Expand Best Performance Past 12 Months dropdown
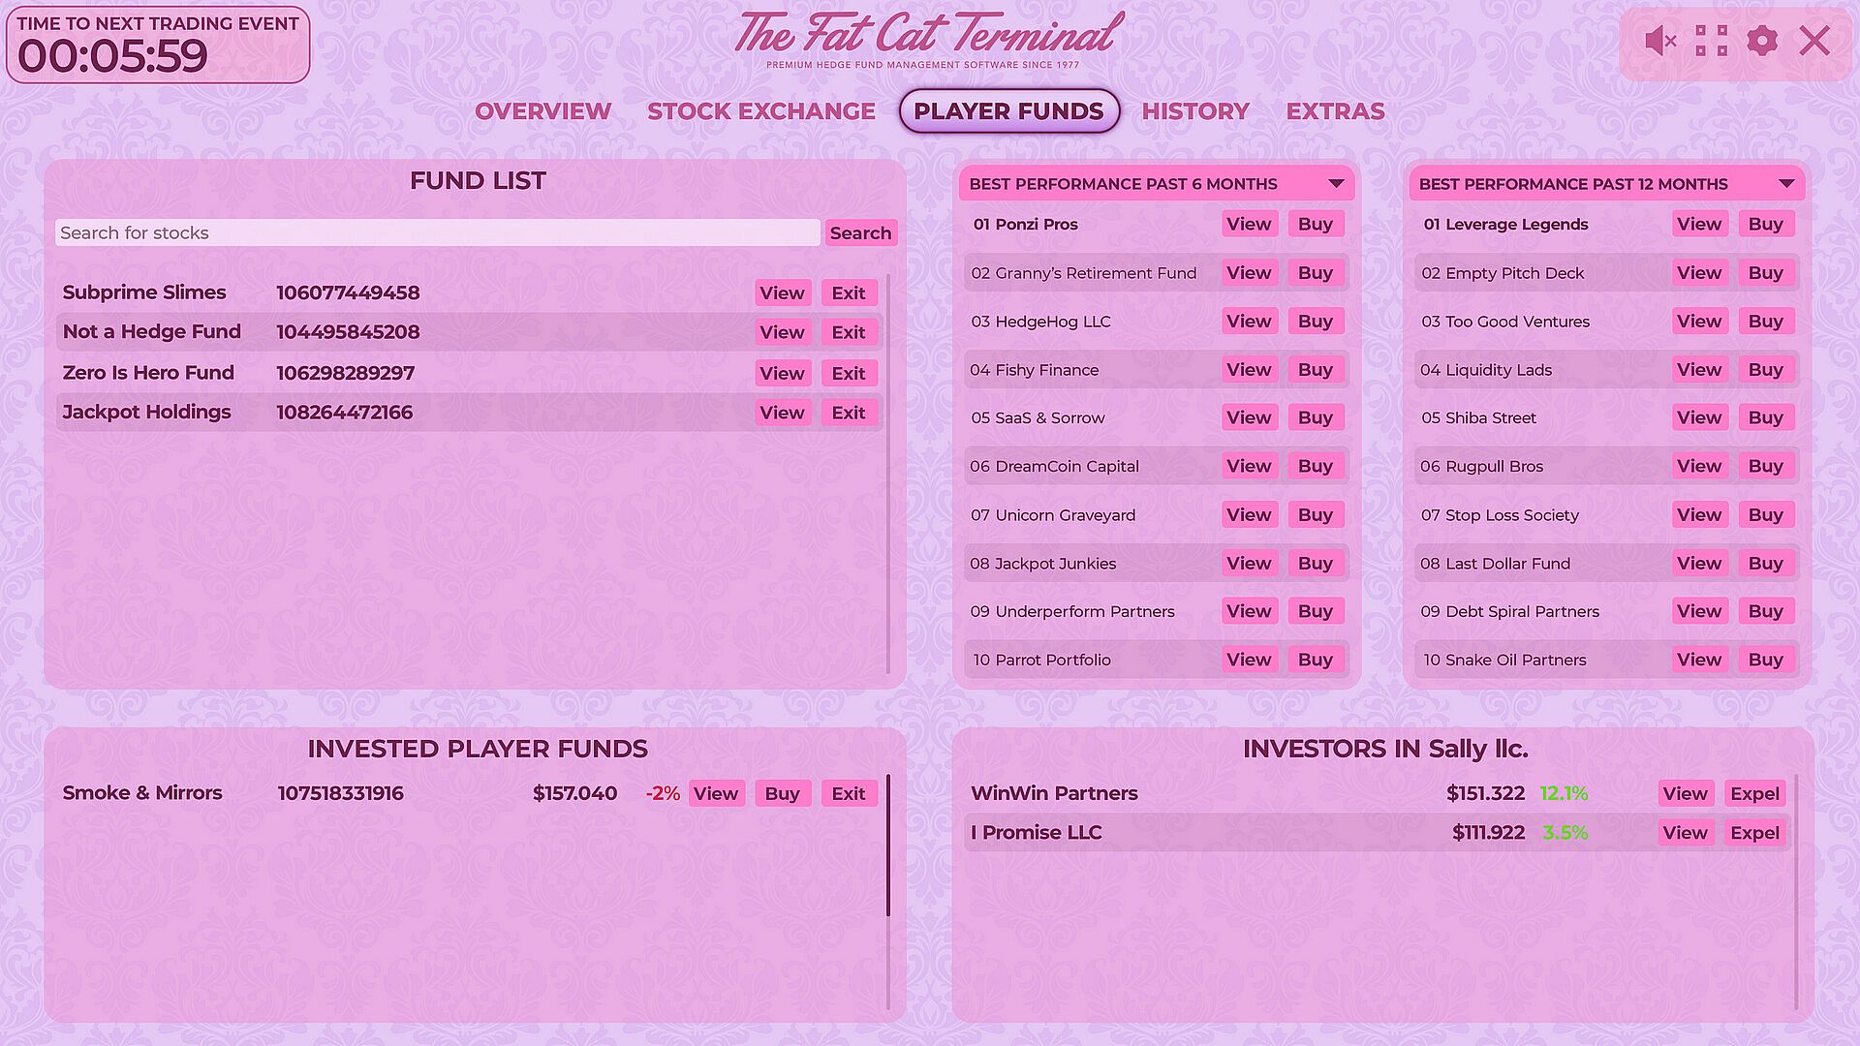This screenshot has height=1046, width=1860. click(x=1786, y=184)
